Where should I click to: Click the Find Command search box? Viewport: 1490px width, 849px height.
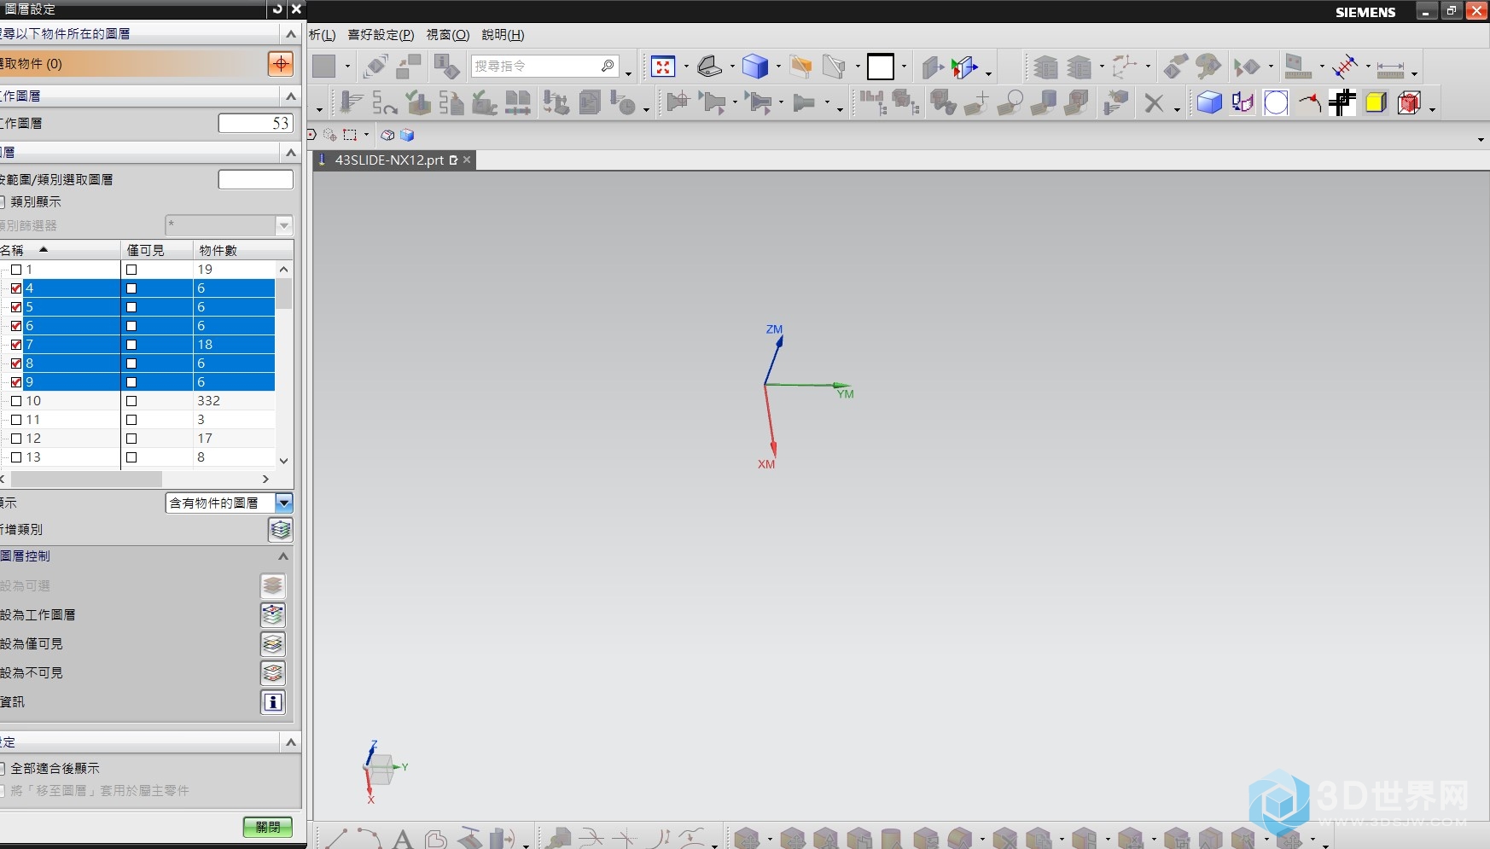pos(544,67)
